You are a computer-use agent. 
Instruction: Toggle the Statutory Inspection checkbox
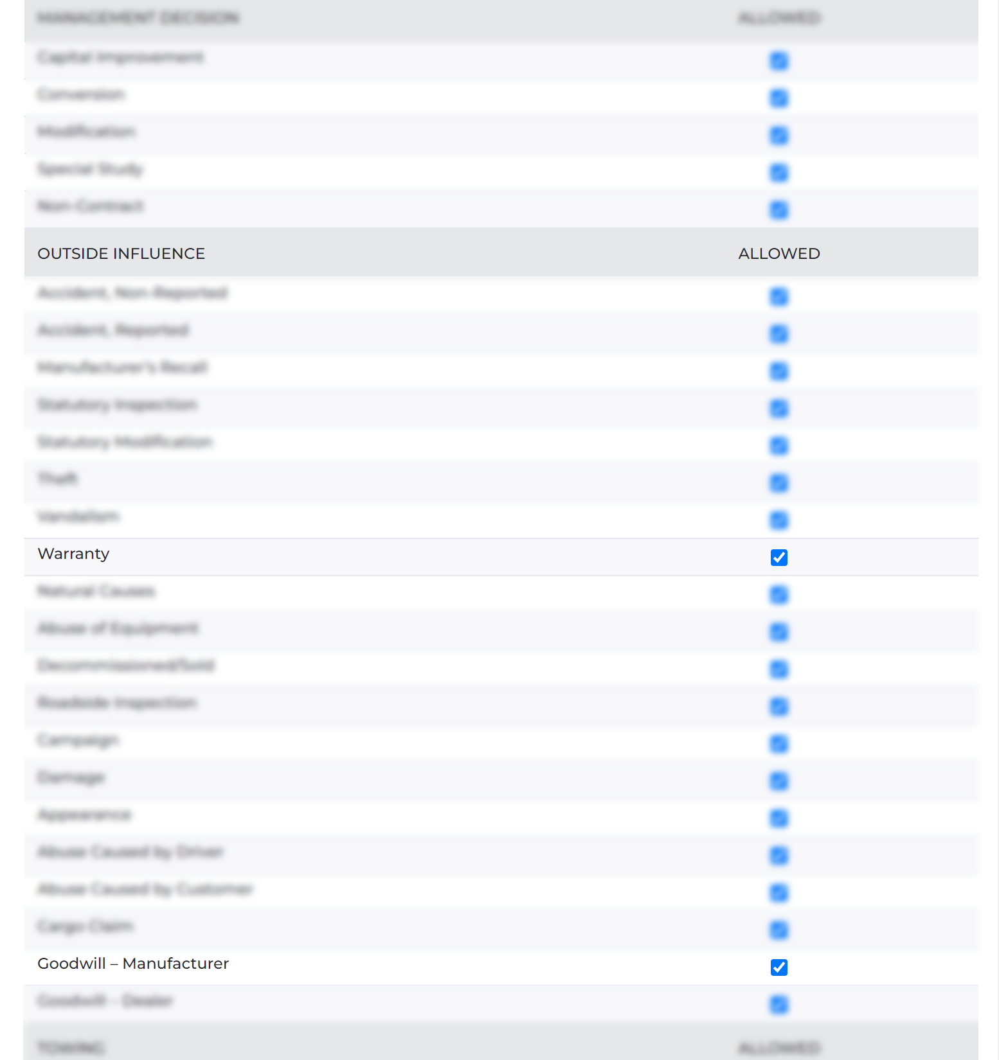pos(779,409)
